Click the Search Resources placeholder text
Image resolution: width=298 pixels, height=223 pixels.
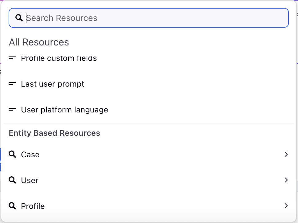(61, 18)
